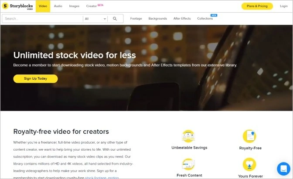Open the All category dropdown

tap(95, 19)
